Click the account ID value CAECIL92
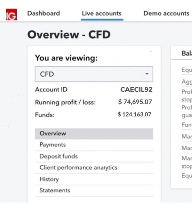This screenshot has height=210, width=192. click(x=136, y=90)
